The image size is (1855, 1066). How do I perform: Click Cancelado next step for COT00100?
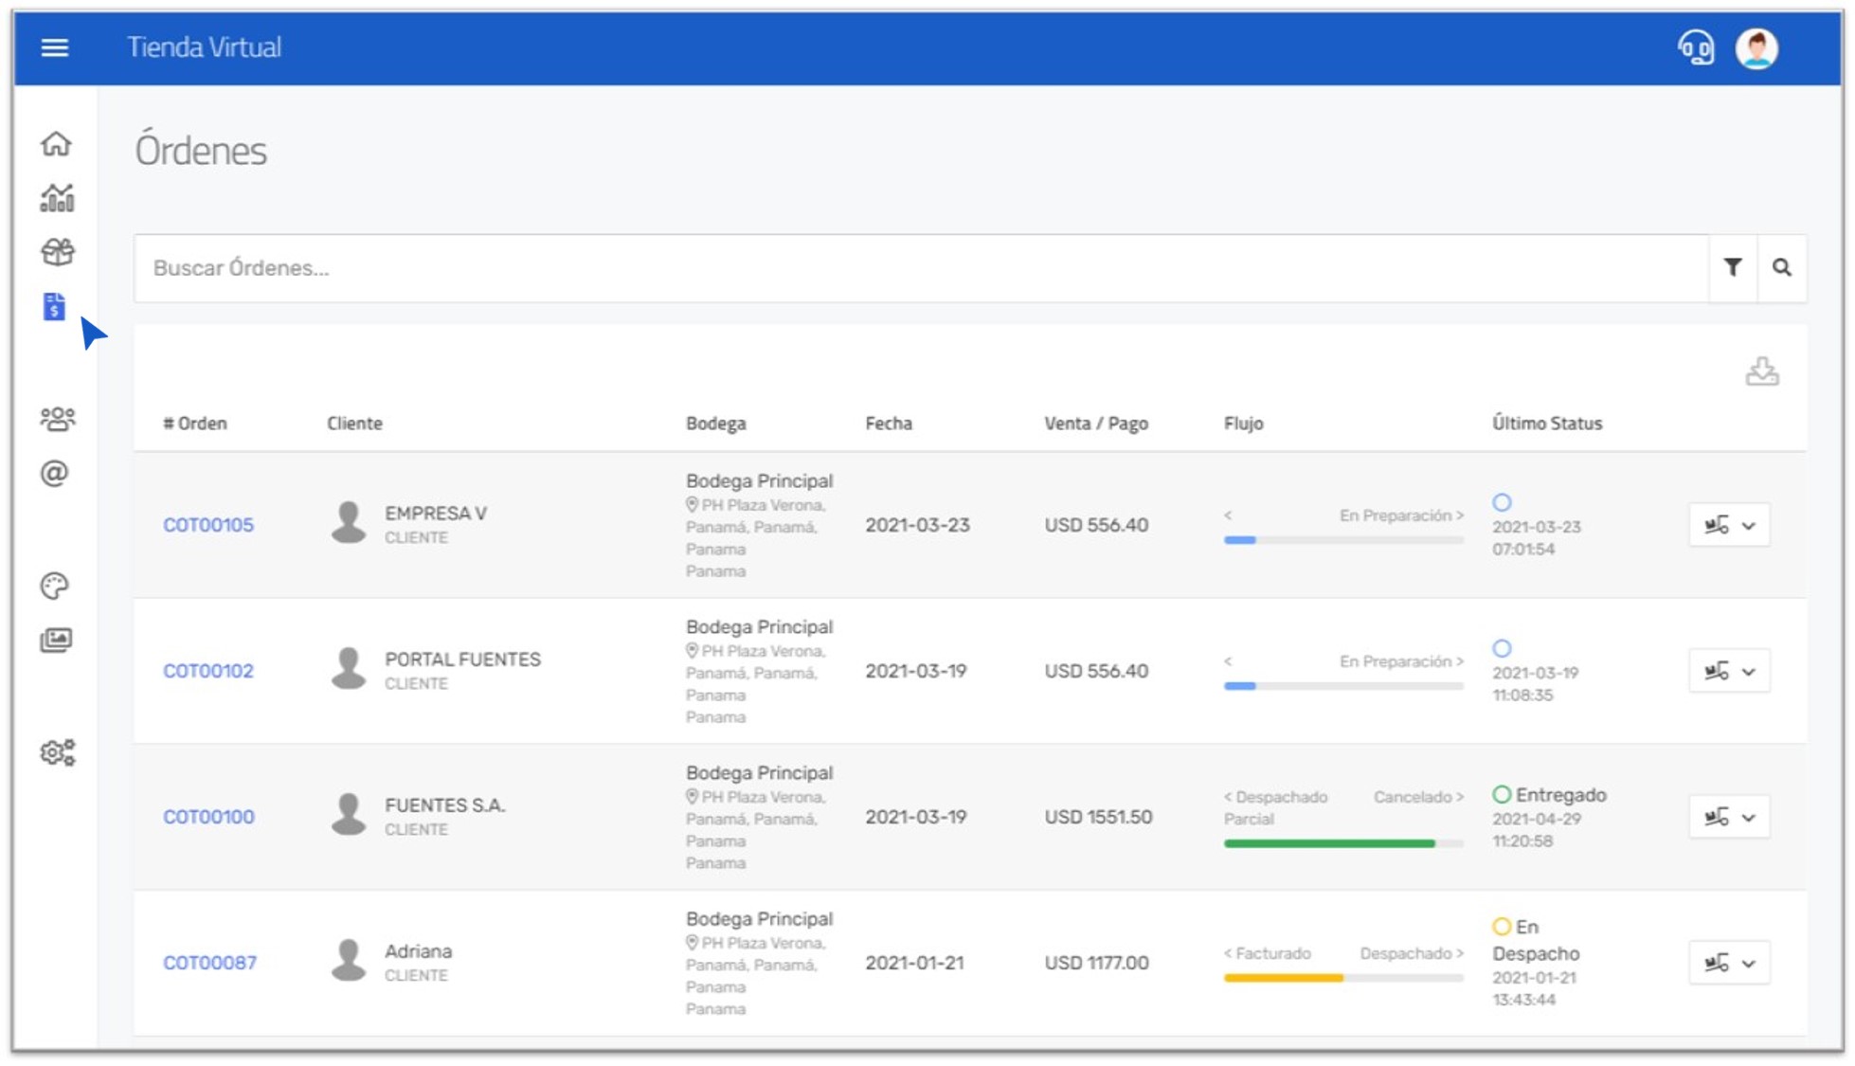pos(1418,797)
